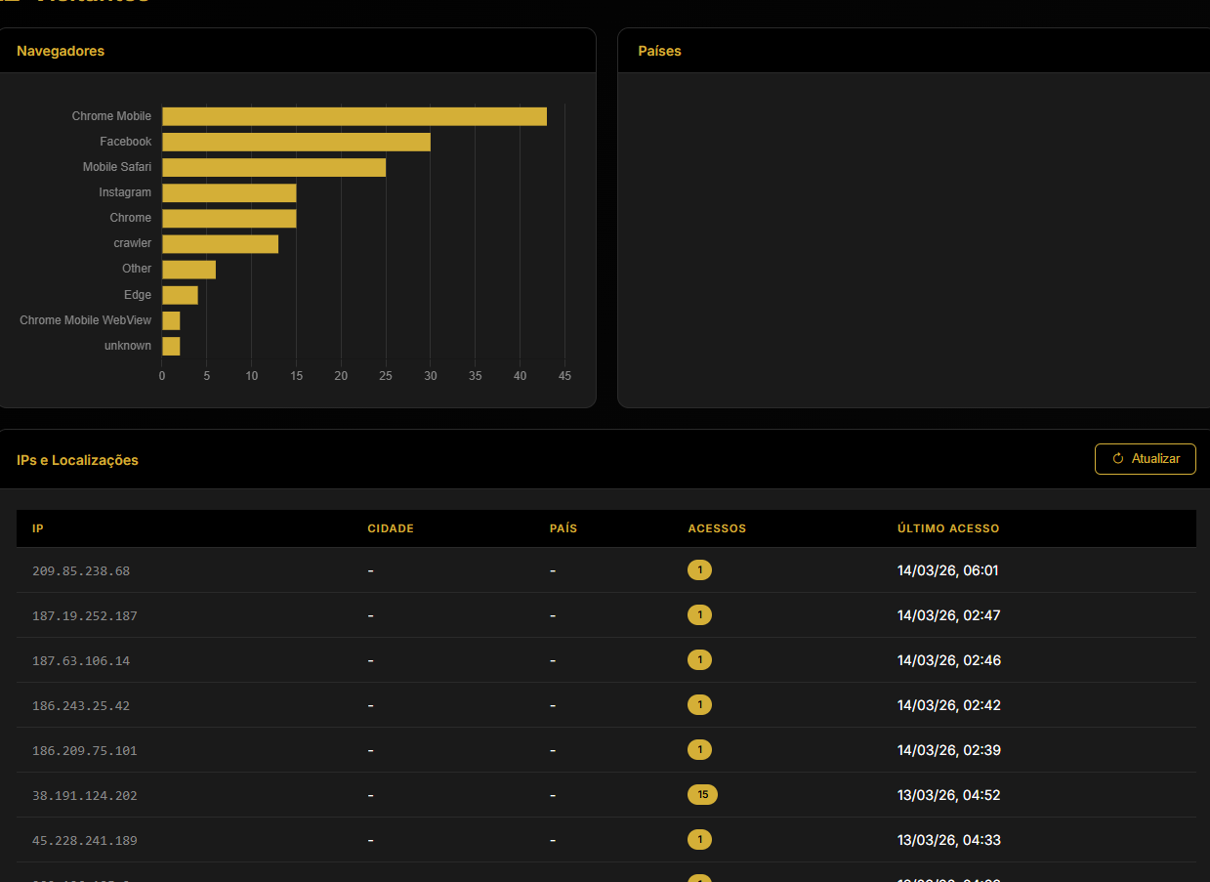Click the CIDADE column header
Viewport: 1210px width, 882px height.
(391, 528)
